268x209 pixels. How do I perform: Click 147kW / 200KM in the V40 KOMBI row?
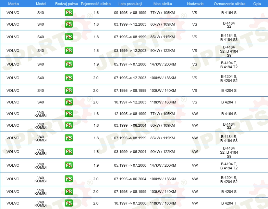pyautogui.click(x=163, y=165)
